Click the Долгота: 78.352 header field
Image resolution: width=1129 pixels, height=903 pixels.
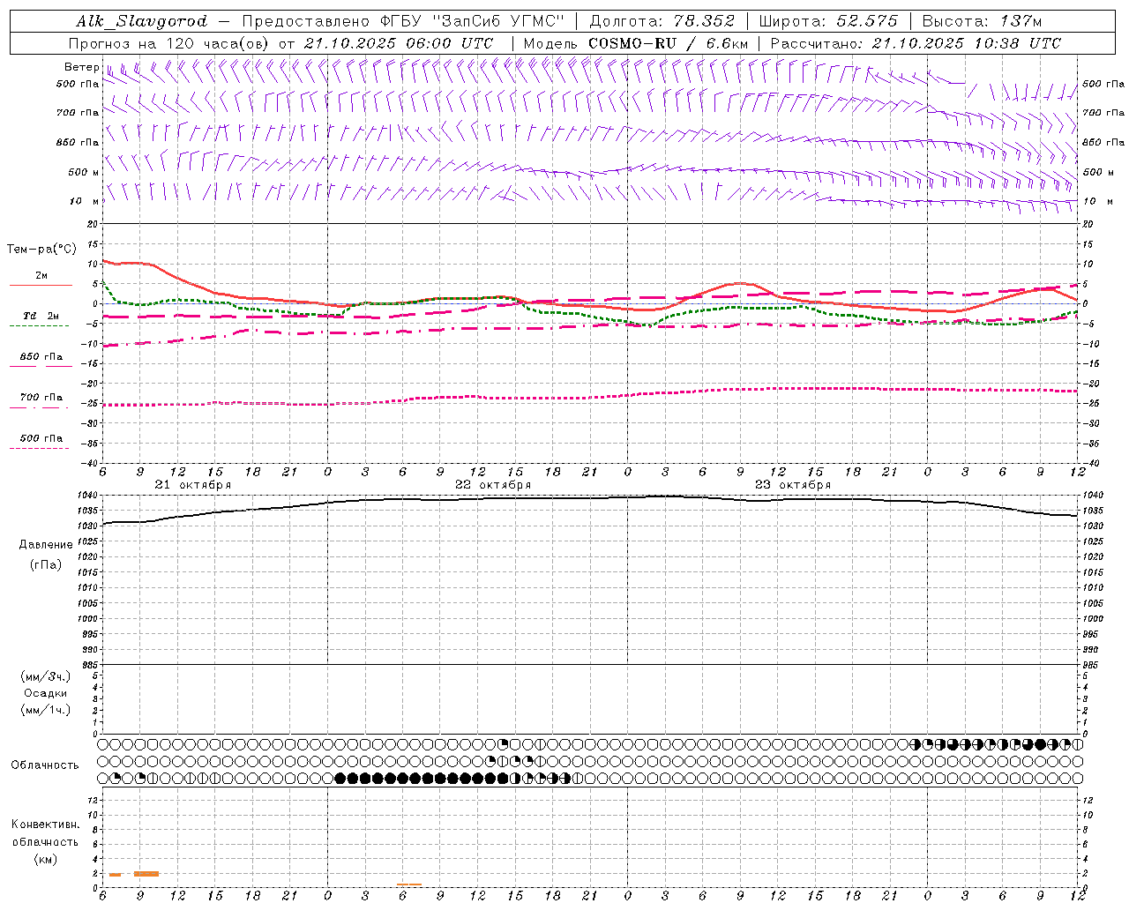click(662, 21)
